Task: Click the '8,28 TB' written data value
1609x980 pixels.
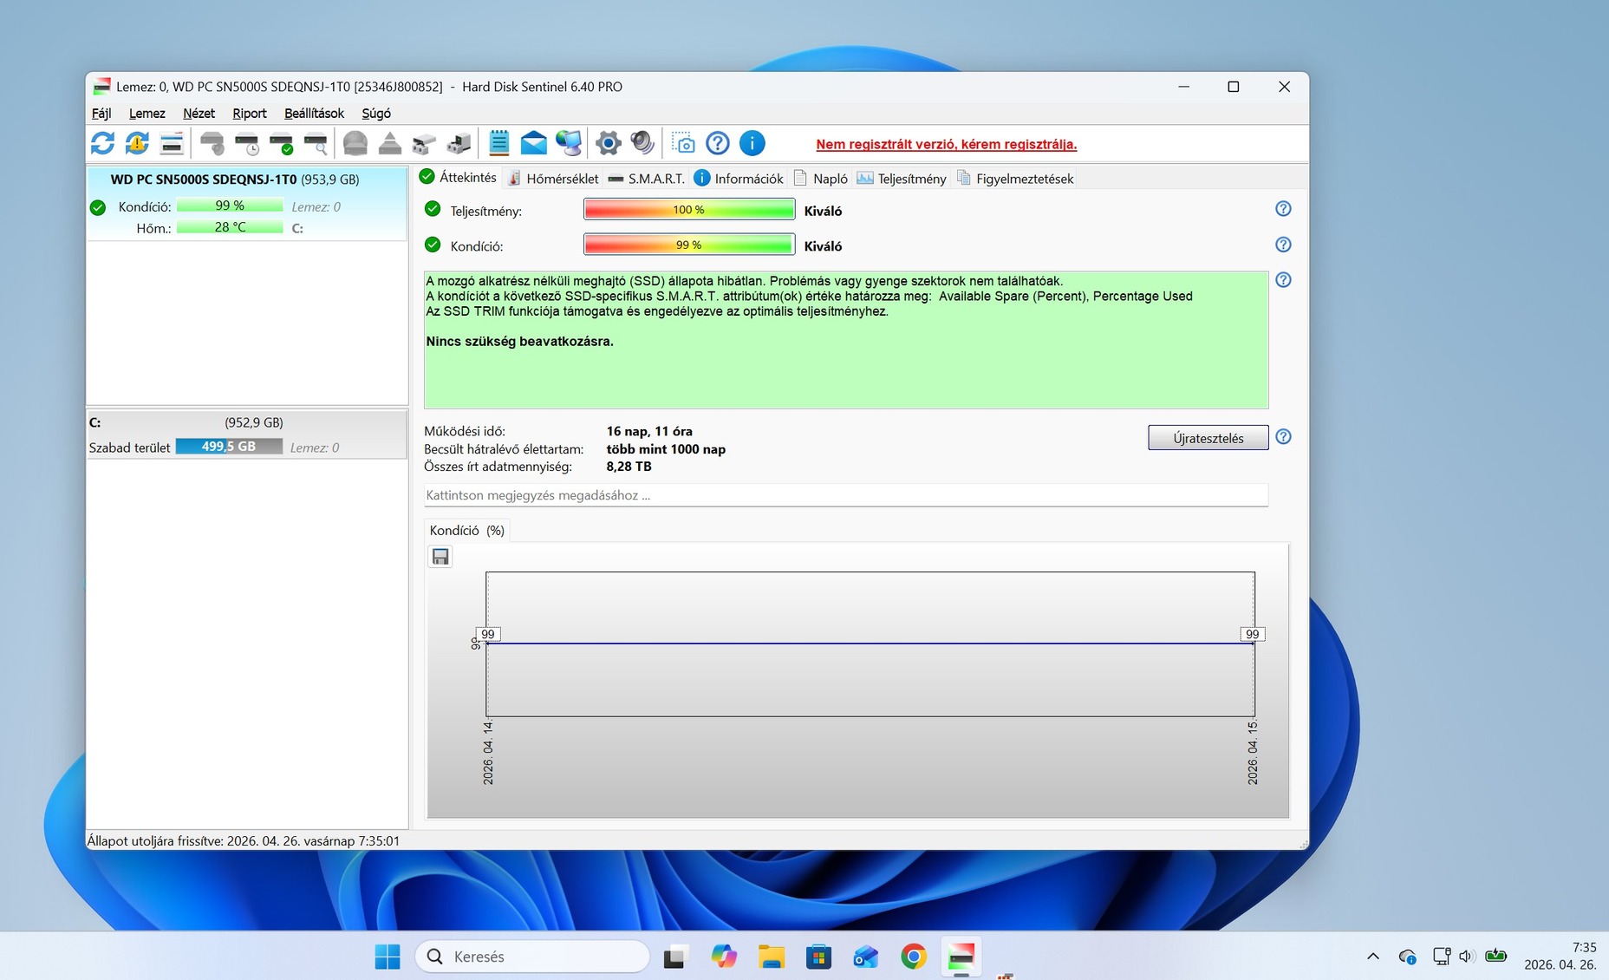Action: point(629,467)
